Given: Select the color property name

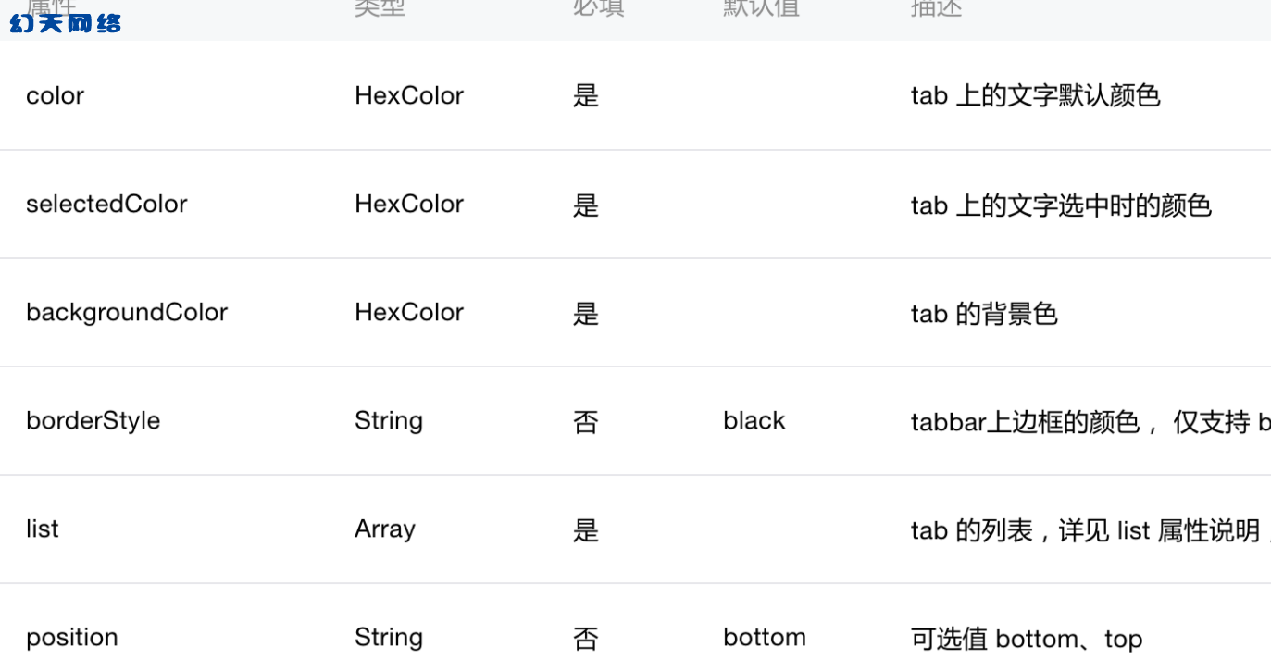Looking at the screenshot, I should [x=55, y=95].
